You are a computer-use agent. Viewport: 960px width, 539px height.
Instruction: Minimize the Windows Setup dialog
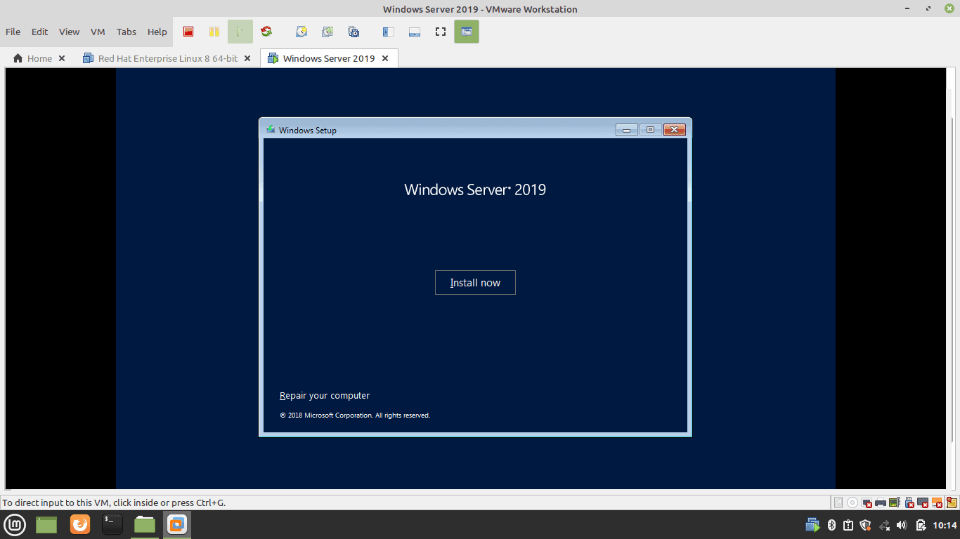click(627, 130)
